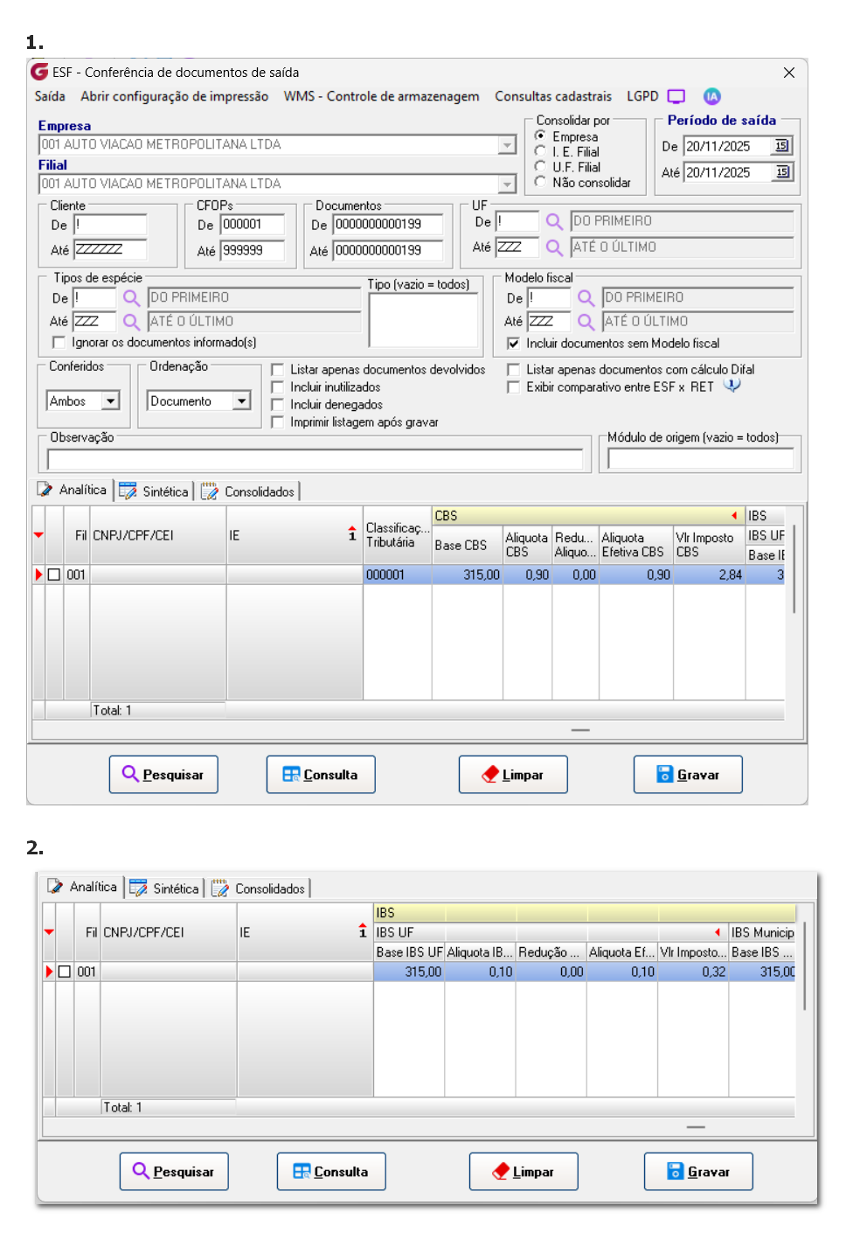This screenshot has height=1240, width=853.
Task: Click the 'Limpar' button in first window
Action: pos(513,775)
